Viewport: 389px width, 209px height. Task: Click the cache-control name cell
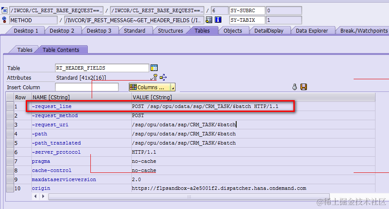tap(81, 170)
